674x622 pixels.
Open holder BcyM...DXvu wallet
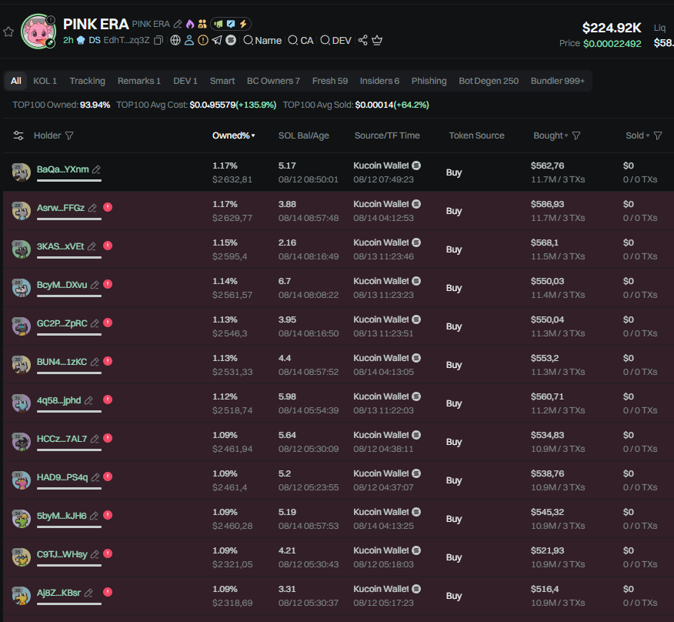coord(62,285)
